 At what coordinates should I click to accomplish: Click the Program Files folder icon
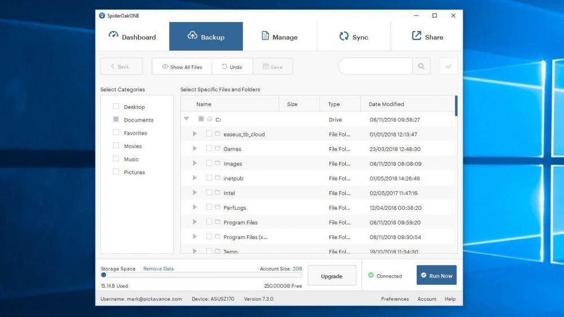[218, 222]
